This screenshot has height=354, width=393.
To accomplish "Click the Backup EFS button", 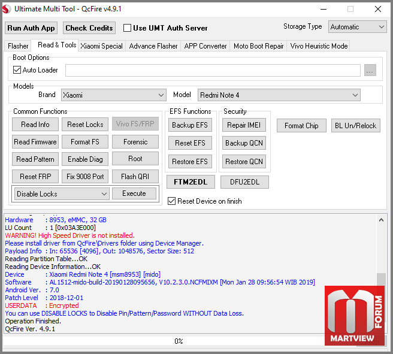I will 190,125.
